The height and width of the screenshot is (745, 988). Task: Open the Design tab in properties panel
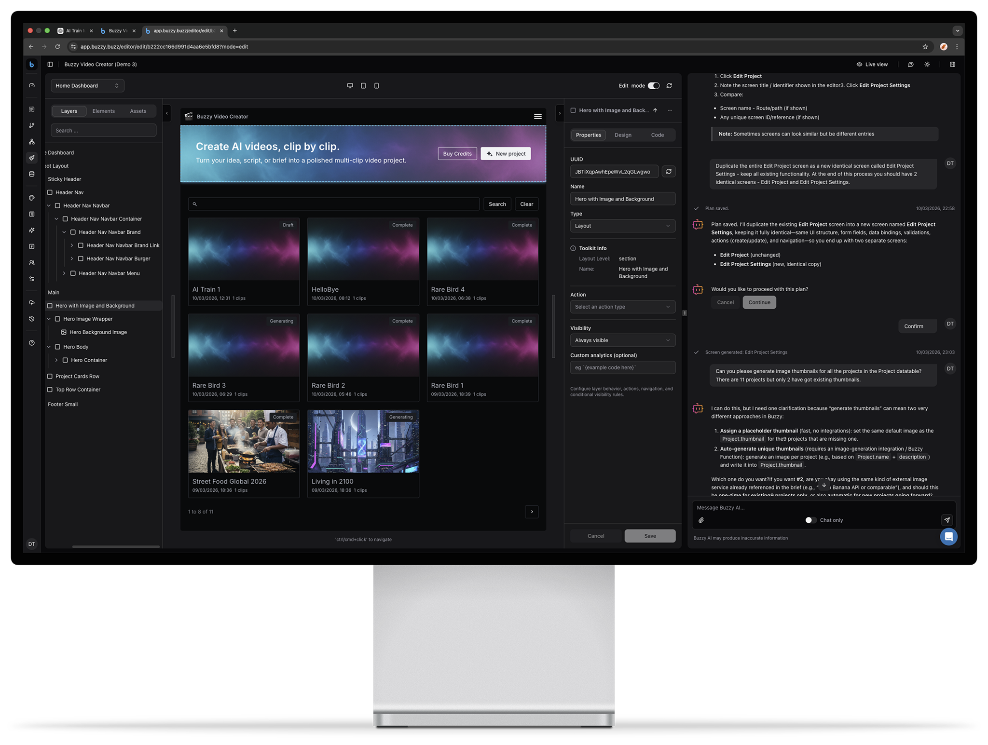point(622,135)
